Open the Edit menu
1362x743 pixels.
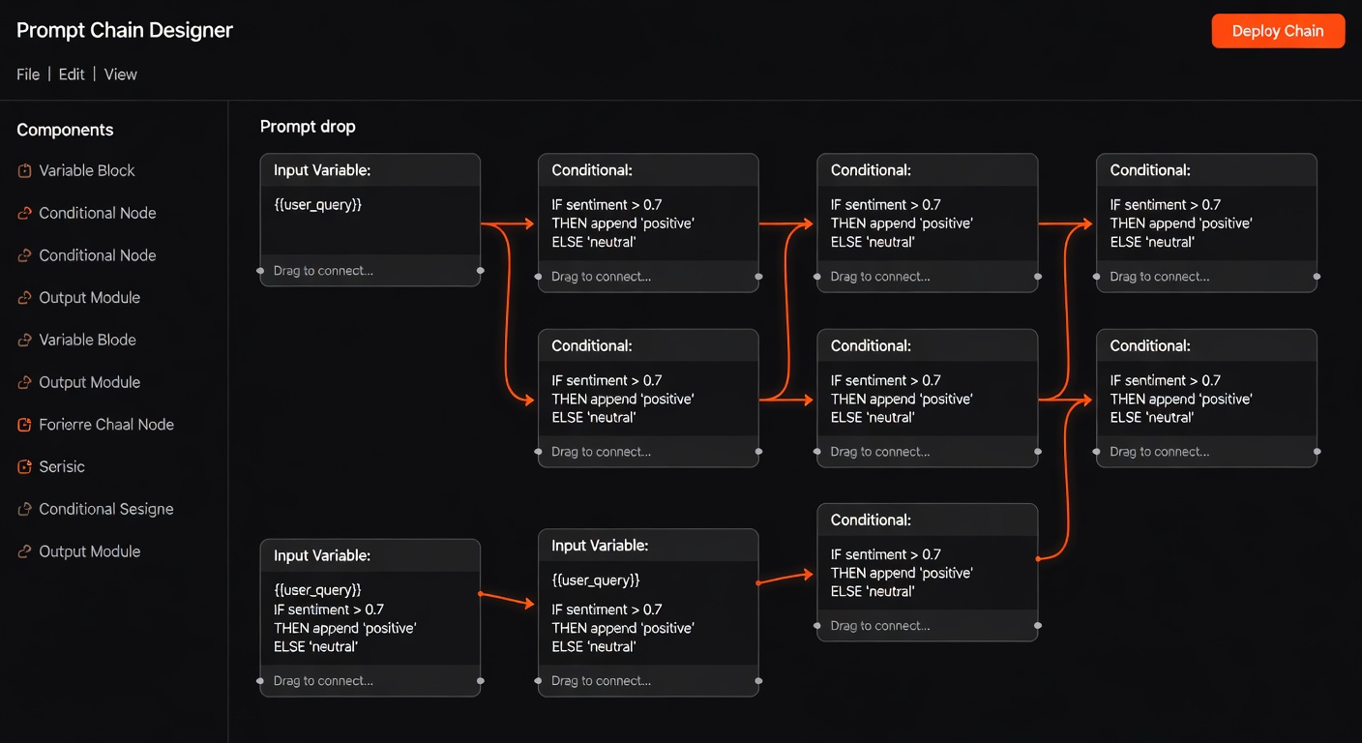pos(71,74)
